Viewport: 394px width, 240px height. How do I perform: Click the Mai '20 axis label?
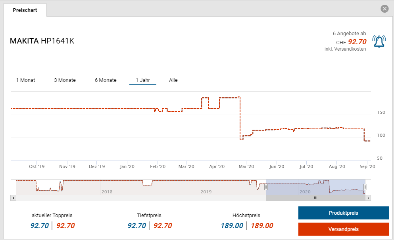coord(246,166)
